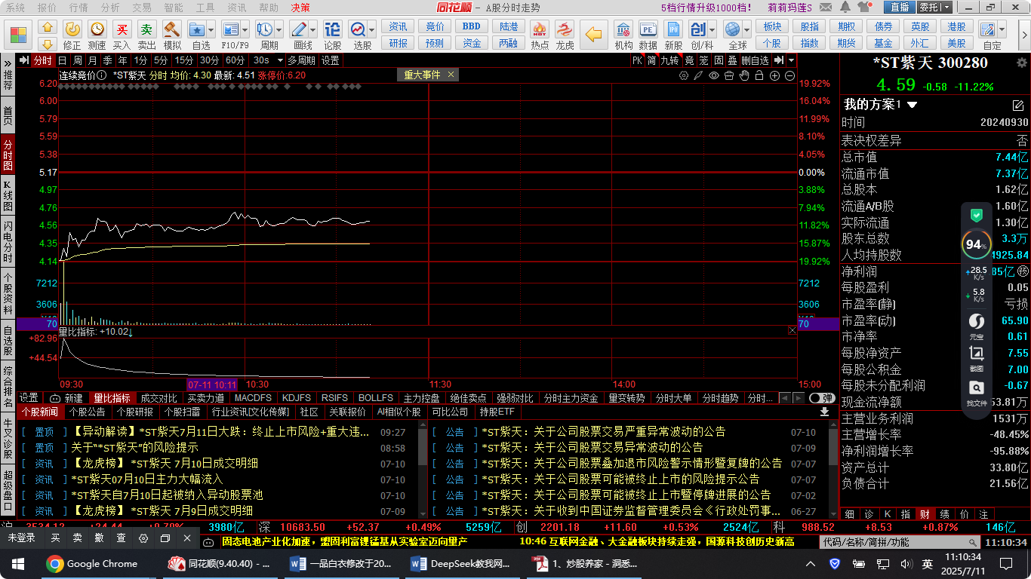Open the 模拟 simulation gavel icon
This screenshot has width=1031, height=579.
pos(172,29)
